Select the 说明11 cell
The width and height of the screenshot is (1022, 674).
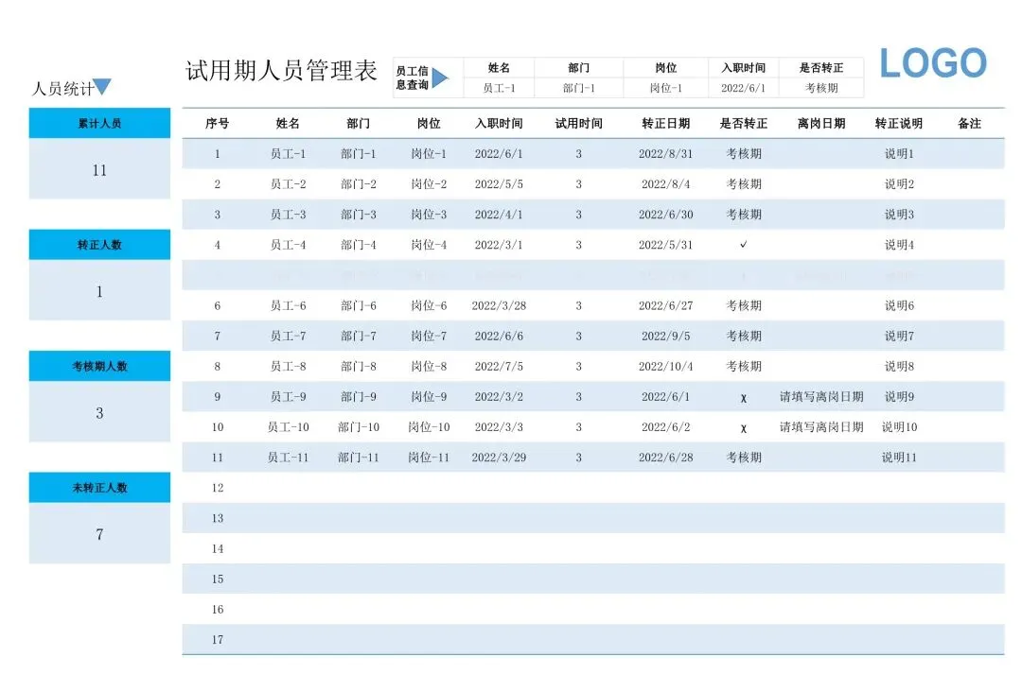[x=899, y=458]
